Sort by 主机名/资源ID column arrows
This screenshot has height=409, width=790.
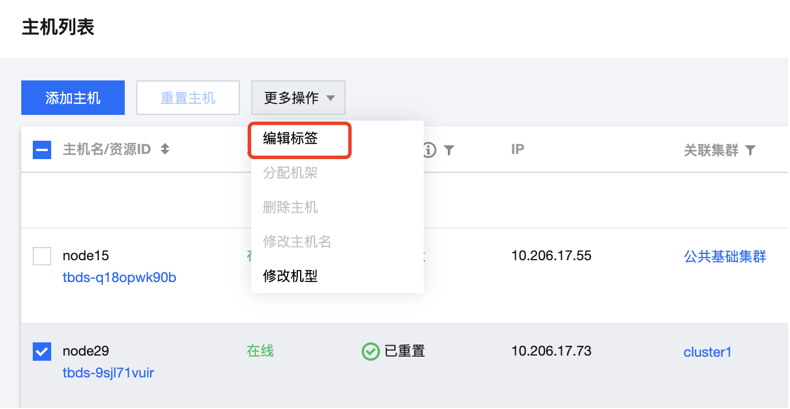tap(165, 150)
